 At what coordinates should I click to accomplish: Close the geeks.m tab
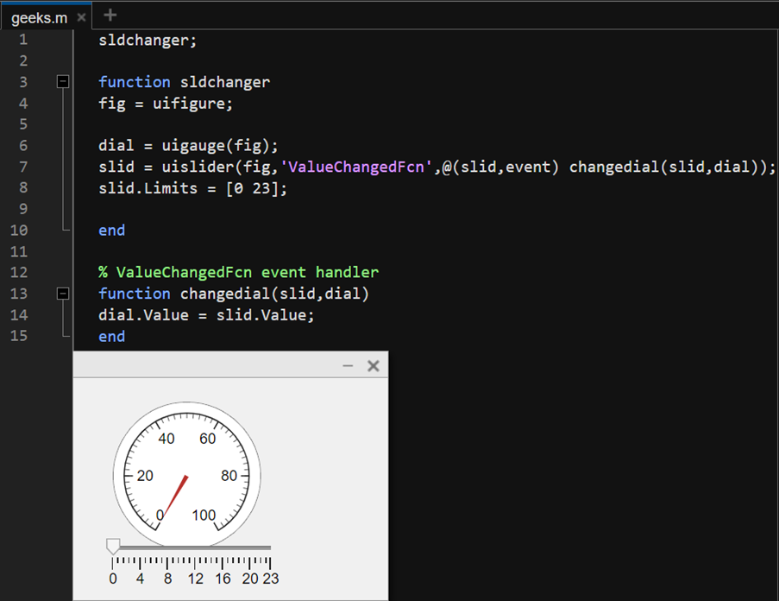click(81, 18)
